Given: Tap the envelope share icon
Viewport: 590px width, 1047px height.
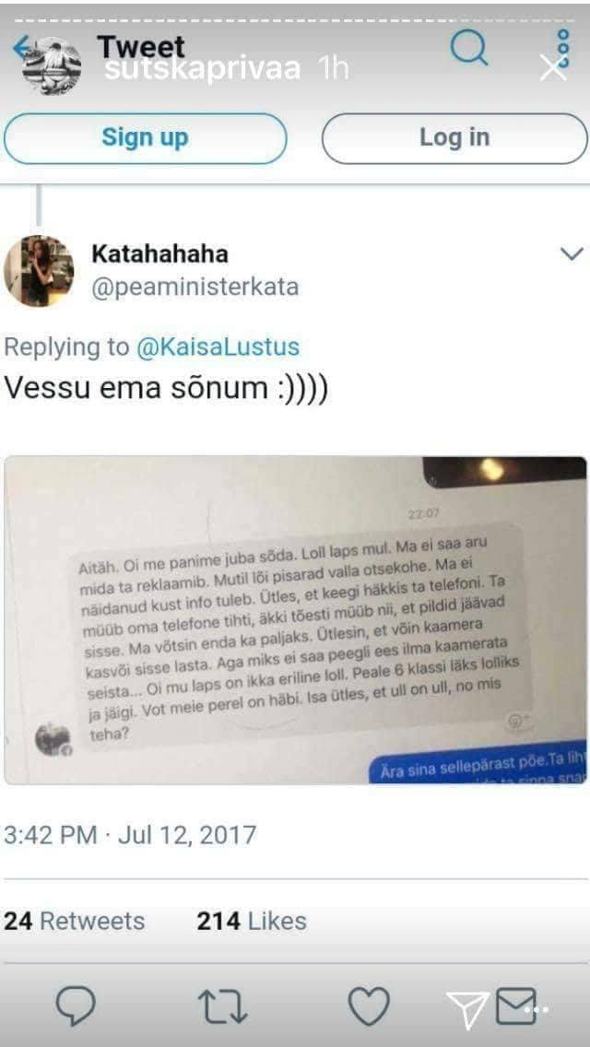Looking at the screenshot, I should pos(516,1006).
